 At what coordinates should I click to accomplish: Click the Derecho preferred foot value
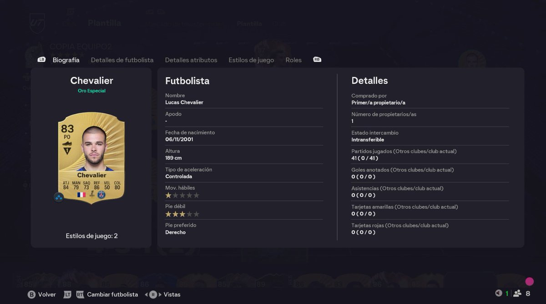[175, 232]
